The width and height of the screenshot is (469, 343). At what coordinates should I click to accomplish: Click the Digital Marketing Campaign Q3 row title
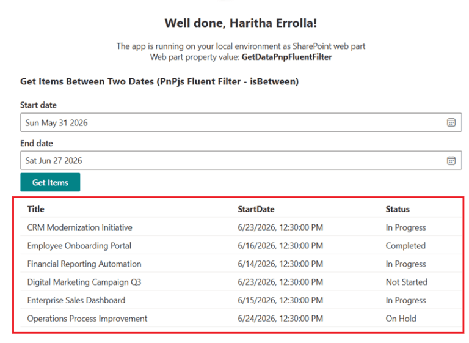(84, 282)
